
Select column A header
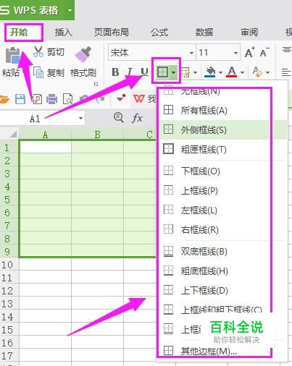[x=45, y=134]
